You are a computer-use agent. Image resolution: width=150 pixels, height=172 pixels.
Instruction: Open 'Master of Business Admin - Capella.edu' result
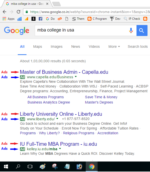[x=64, y=72]
